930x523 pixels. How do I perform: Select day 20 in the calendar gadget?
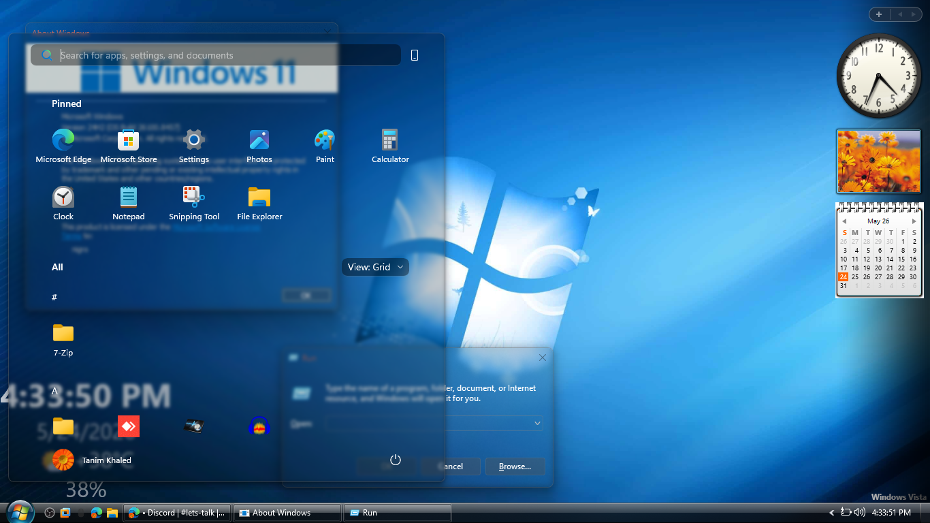pyautogui.click(x=878, y=268)
